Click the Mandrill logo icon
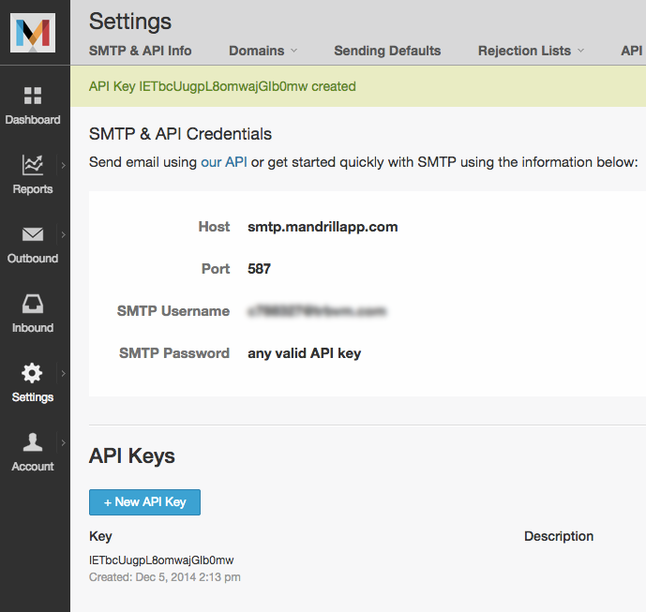This screenshot has height=612, width=646. coord(33,33)
